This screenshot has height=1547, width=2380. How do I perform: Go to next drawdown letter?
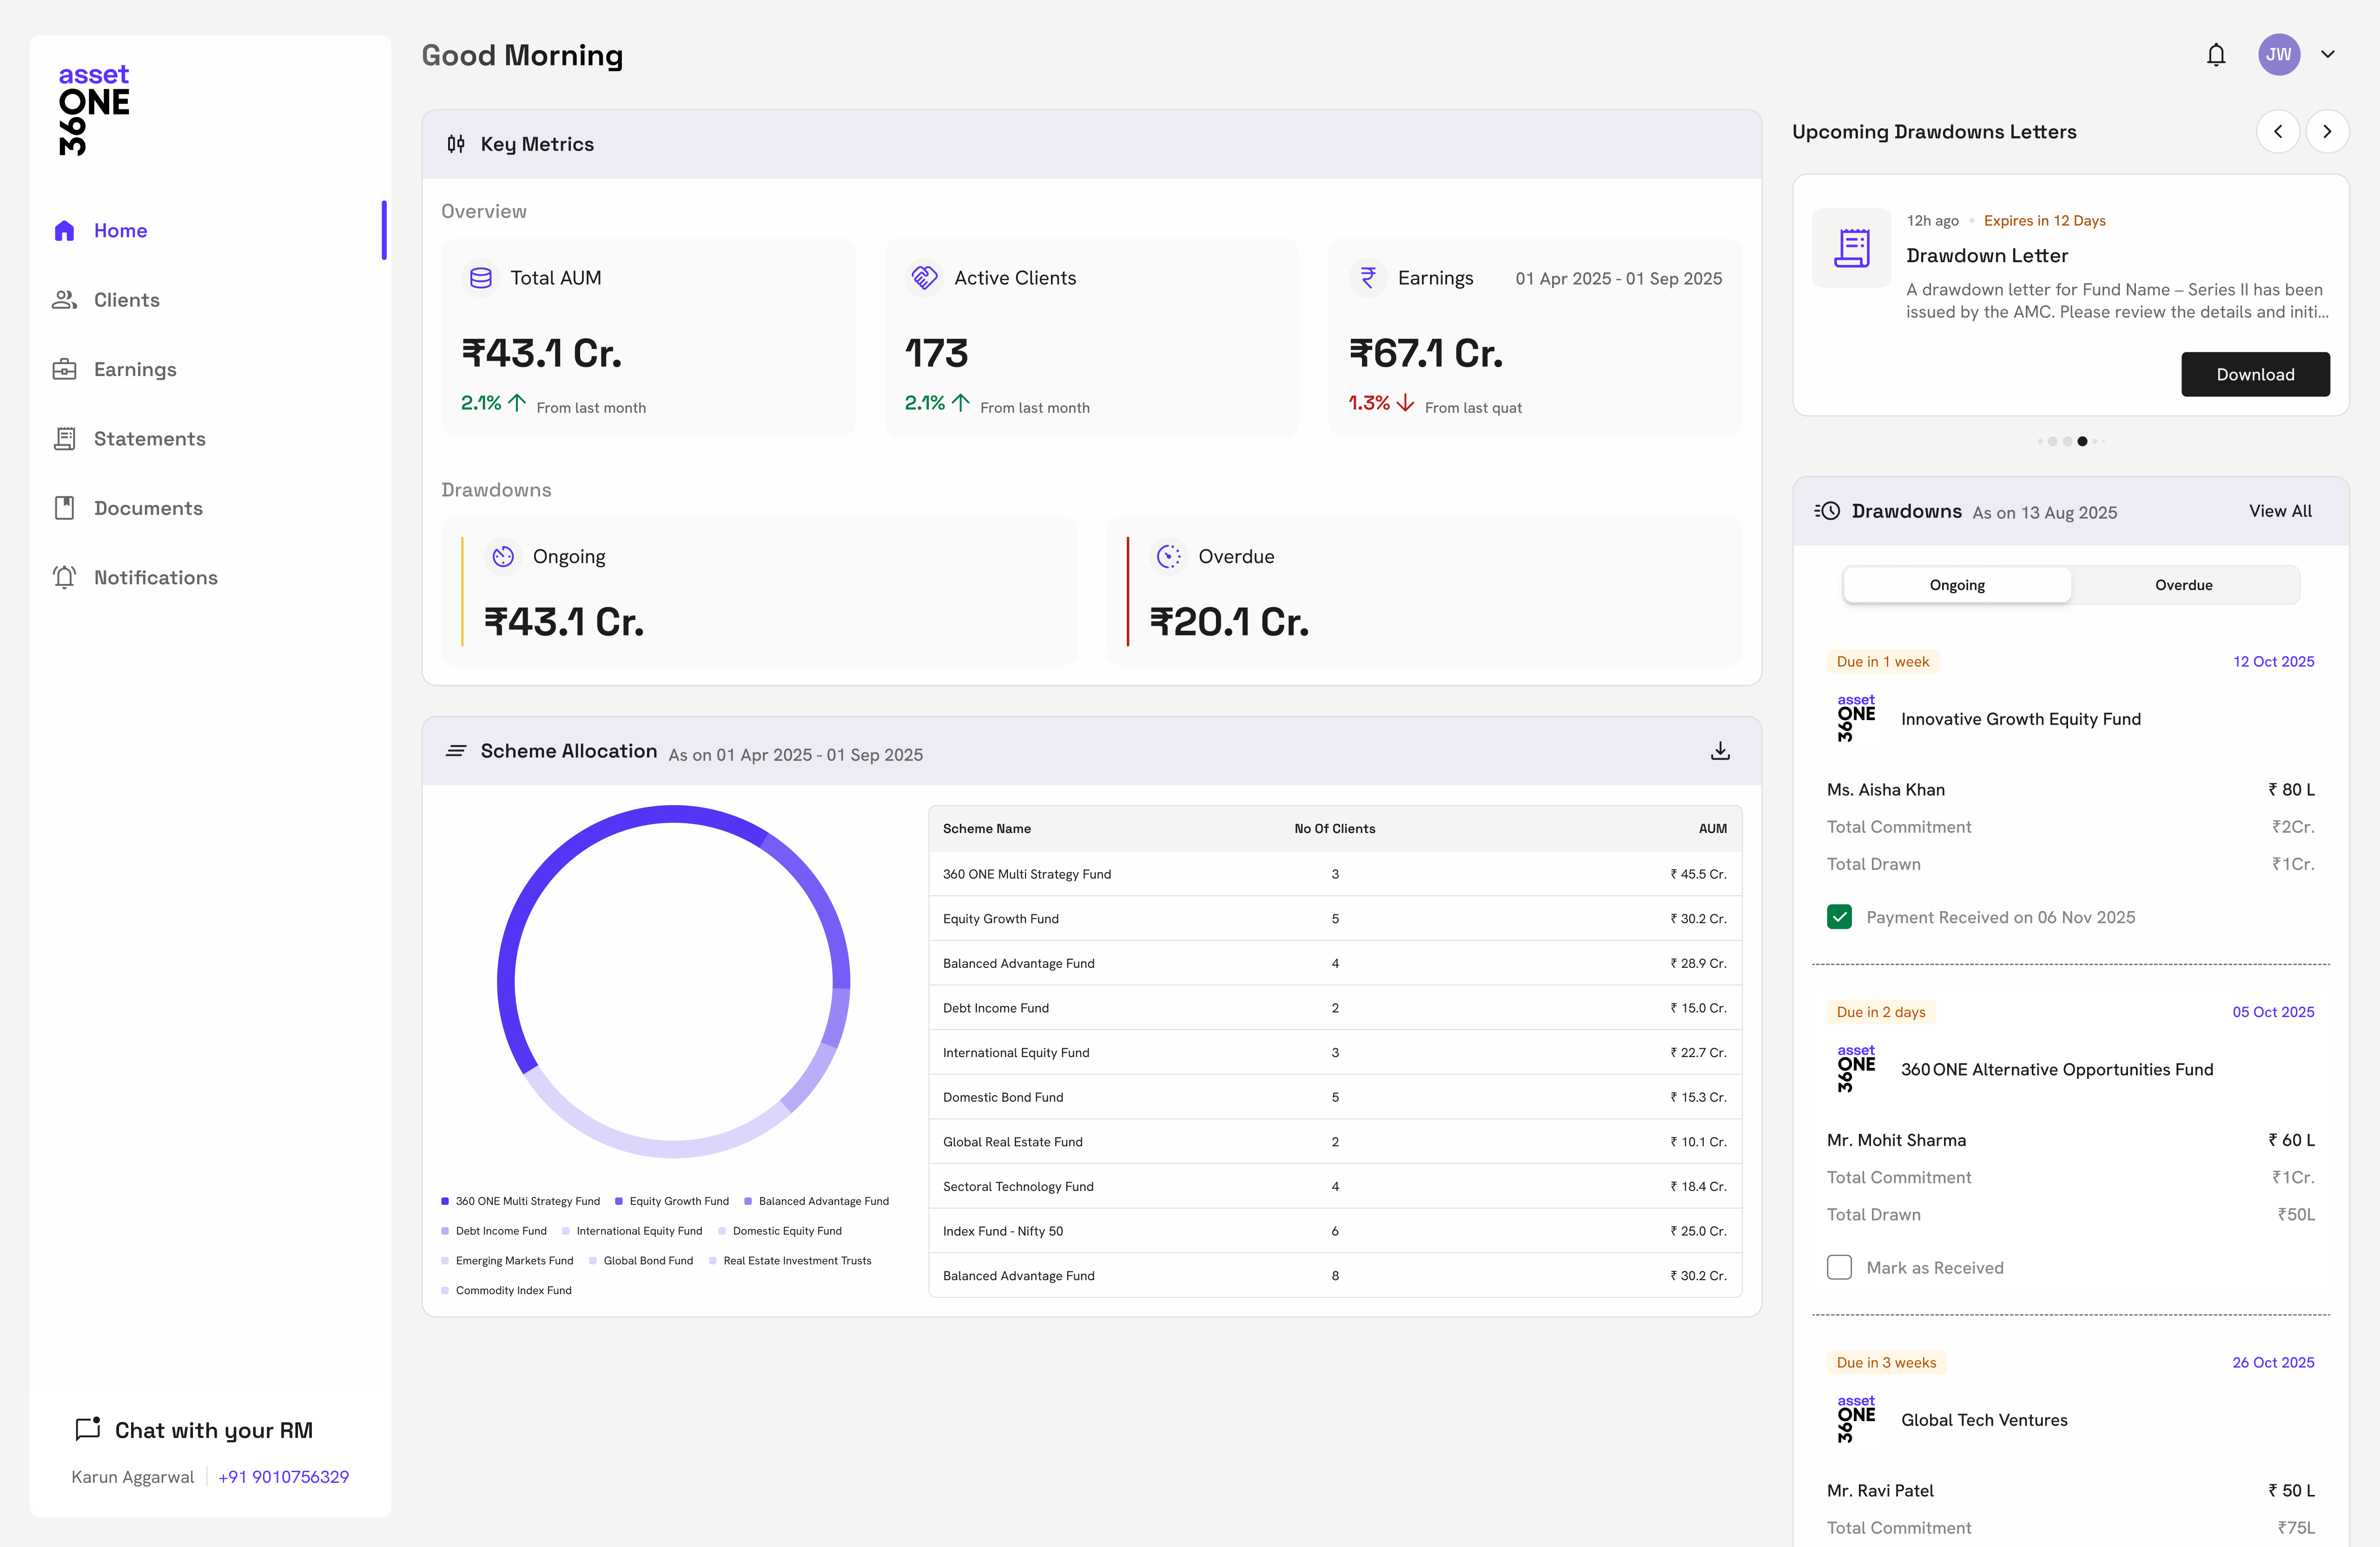[x=2327, y=132]
